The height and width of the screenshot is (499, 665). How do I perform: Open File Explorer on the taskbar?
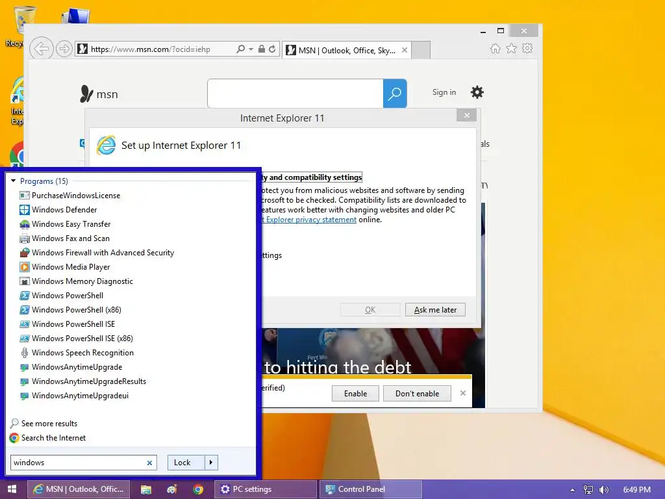[x=146, y=489]
